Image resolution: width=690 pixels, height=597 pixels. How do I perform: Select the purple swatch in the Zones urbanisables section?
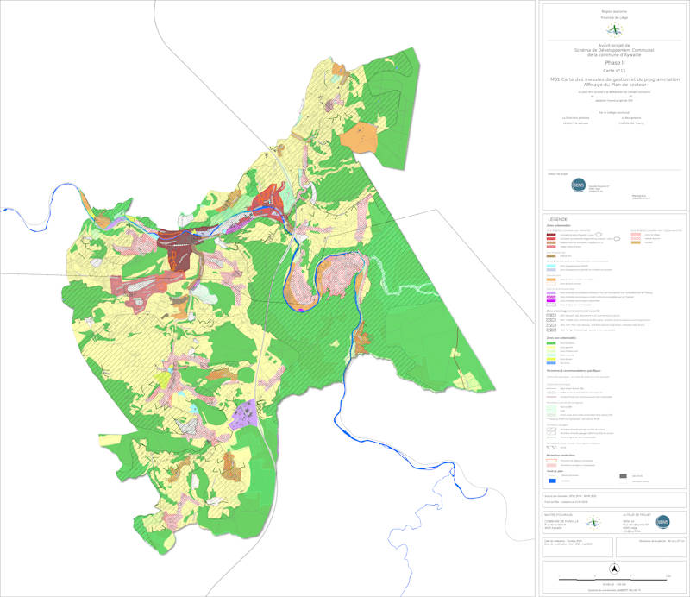(x=550, y=294)
